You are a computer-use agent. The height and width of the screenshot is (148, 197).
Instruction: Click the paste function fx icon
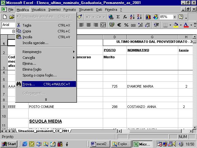coord(124,17)
